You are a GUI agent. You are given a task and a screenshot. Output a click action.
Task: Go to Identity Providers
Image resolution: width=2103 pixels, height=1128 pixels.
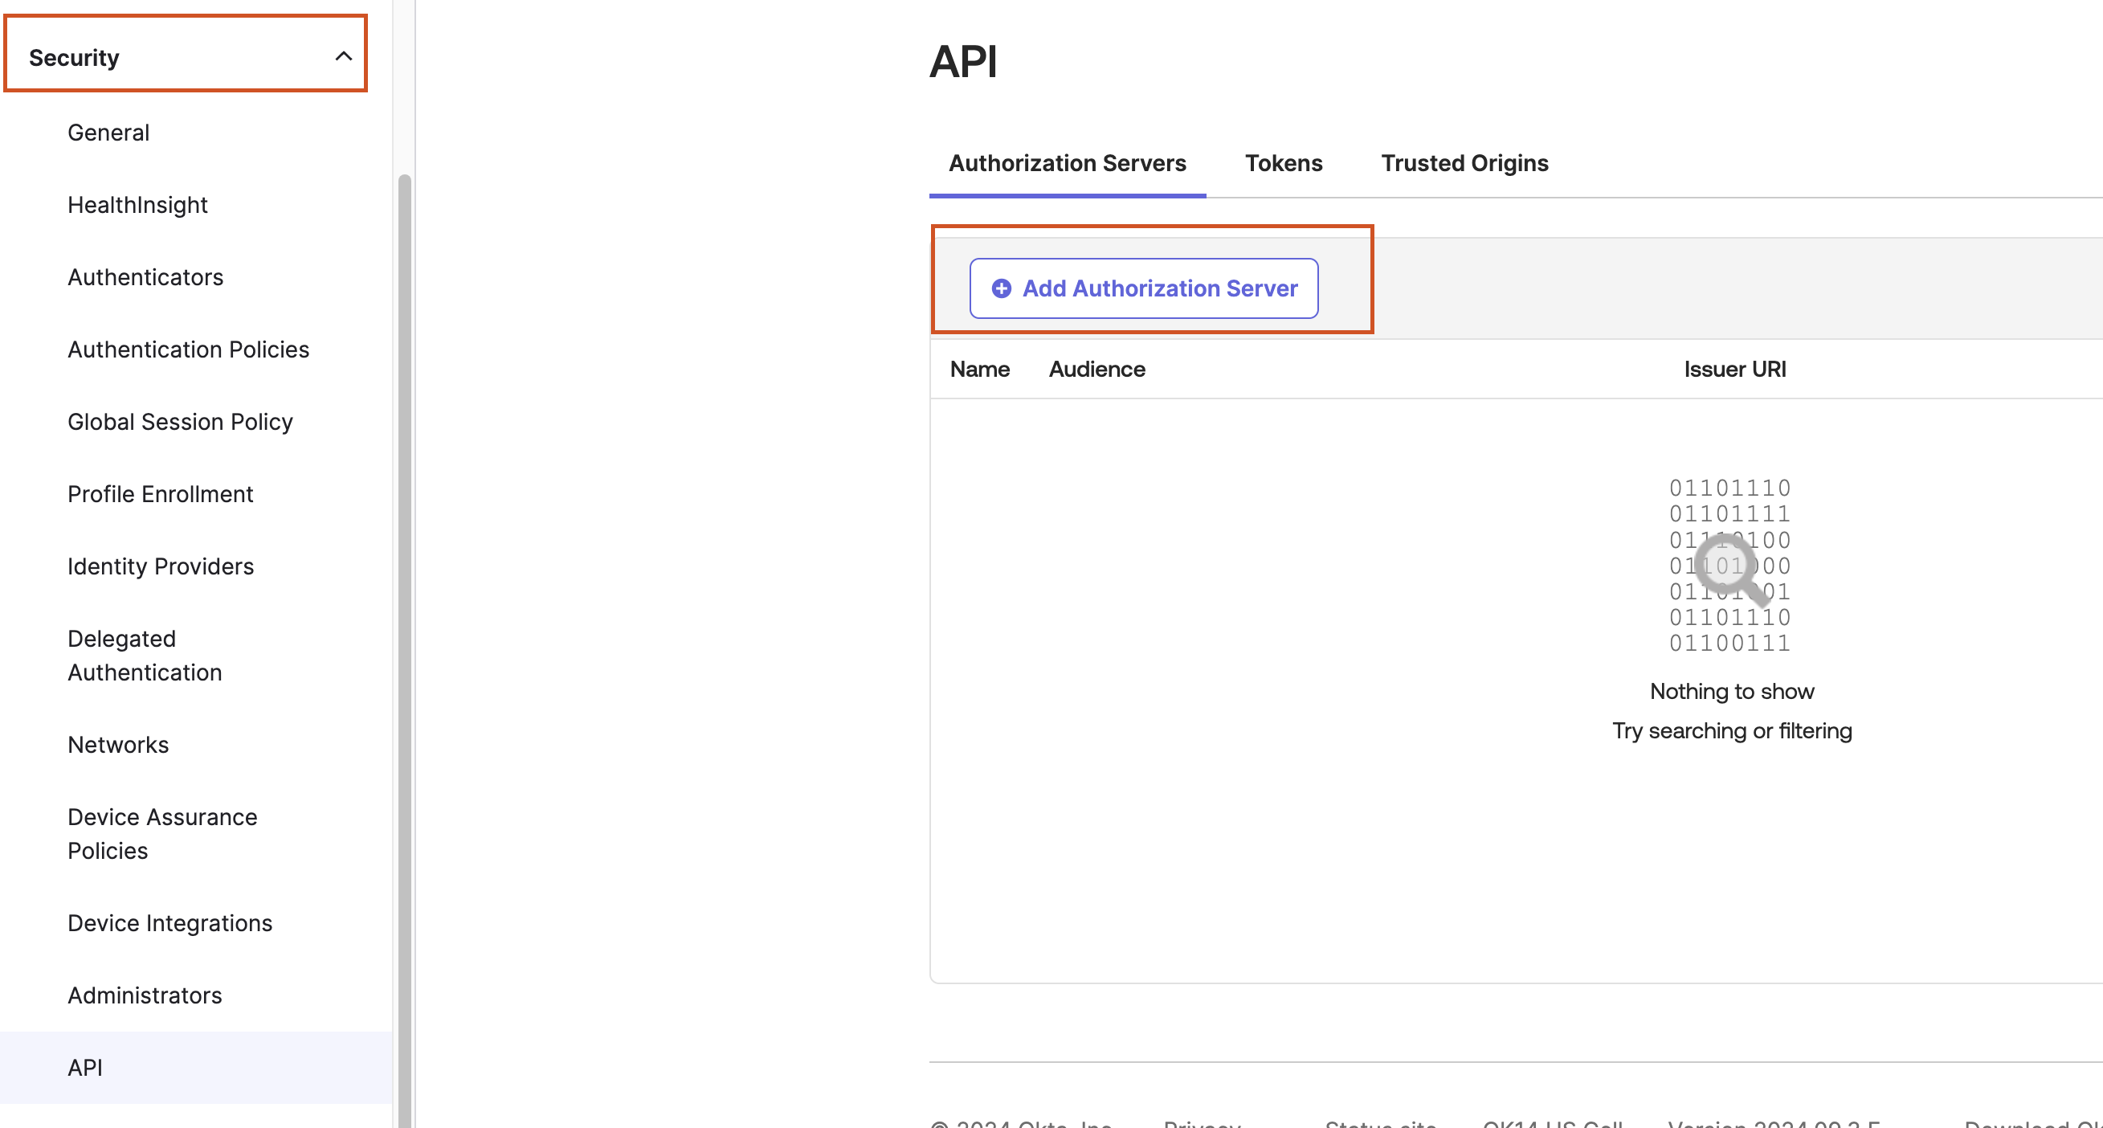[161, 566]
